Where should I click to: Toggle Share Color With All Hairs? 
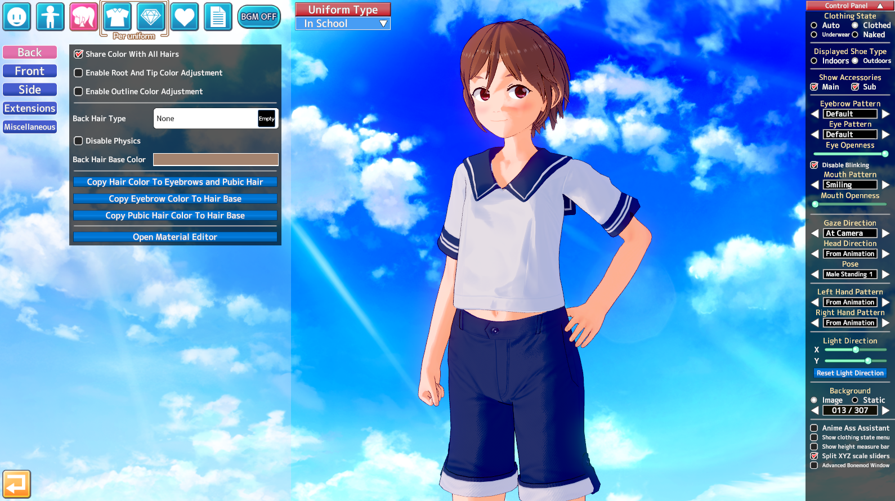pos(79,54)
